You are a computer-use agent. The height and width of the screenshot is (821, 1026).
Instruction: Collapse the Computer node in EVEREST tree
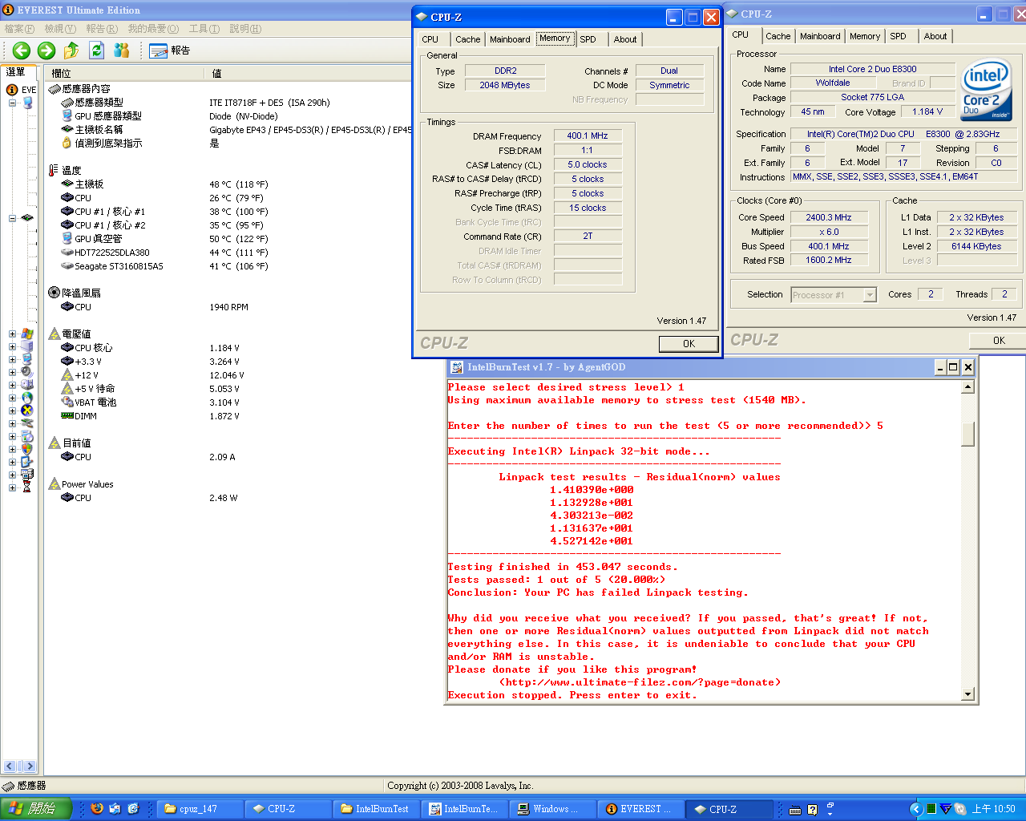click(12, 103)
